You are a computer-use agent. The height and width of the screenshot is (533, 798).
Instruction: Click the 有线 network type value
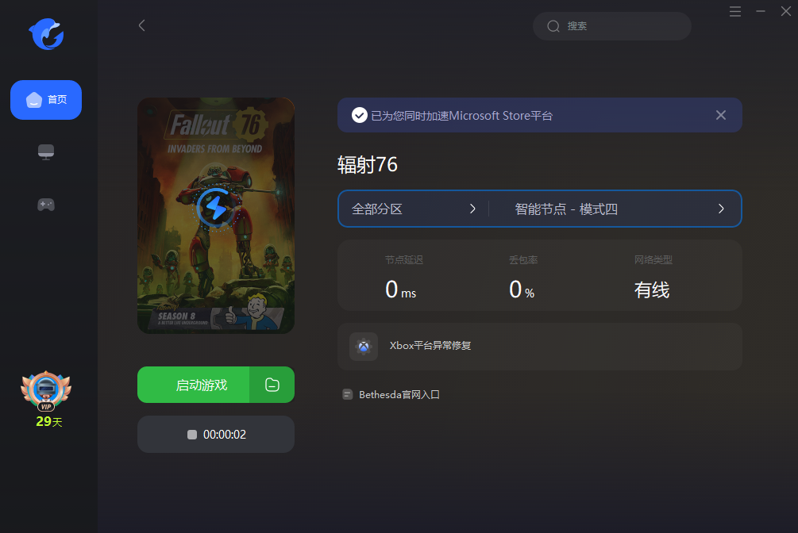651,290
